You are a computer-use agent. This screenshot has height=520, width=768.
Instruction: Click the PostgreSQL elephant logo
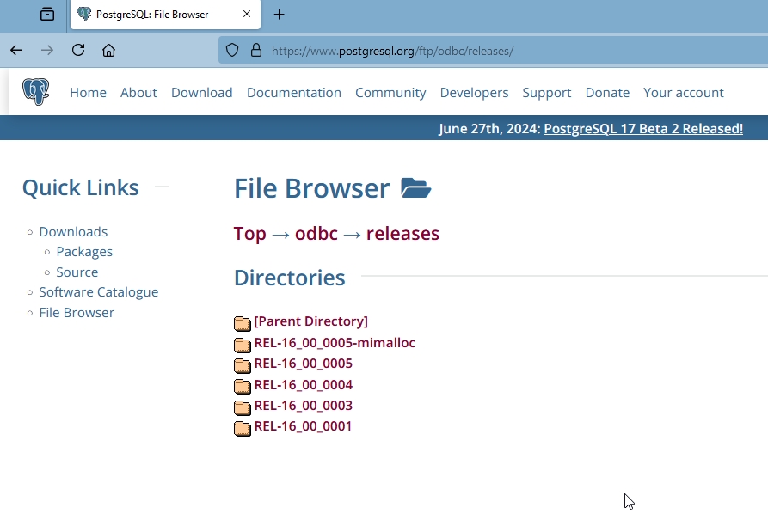coord(35,92)
